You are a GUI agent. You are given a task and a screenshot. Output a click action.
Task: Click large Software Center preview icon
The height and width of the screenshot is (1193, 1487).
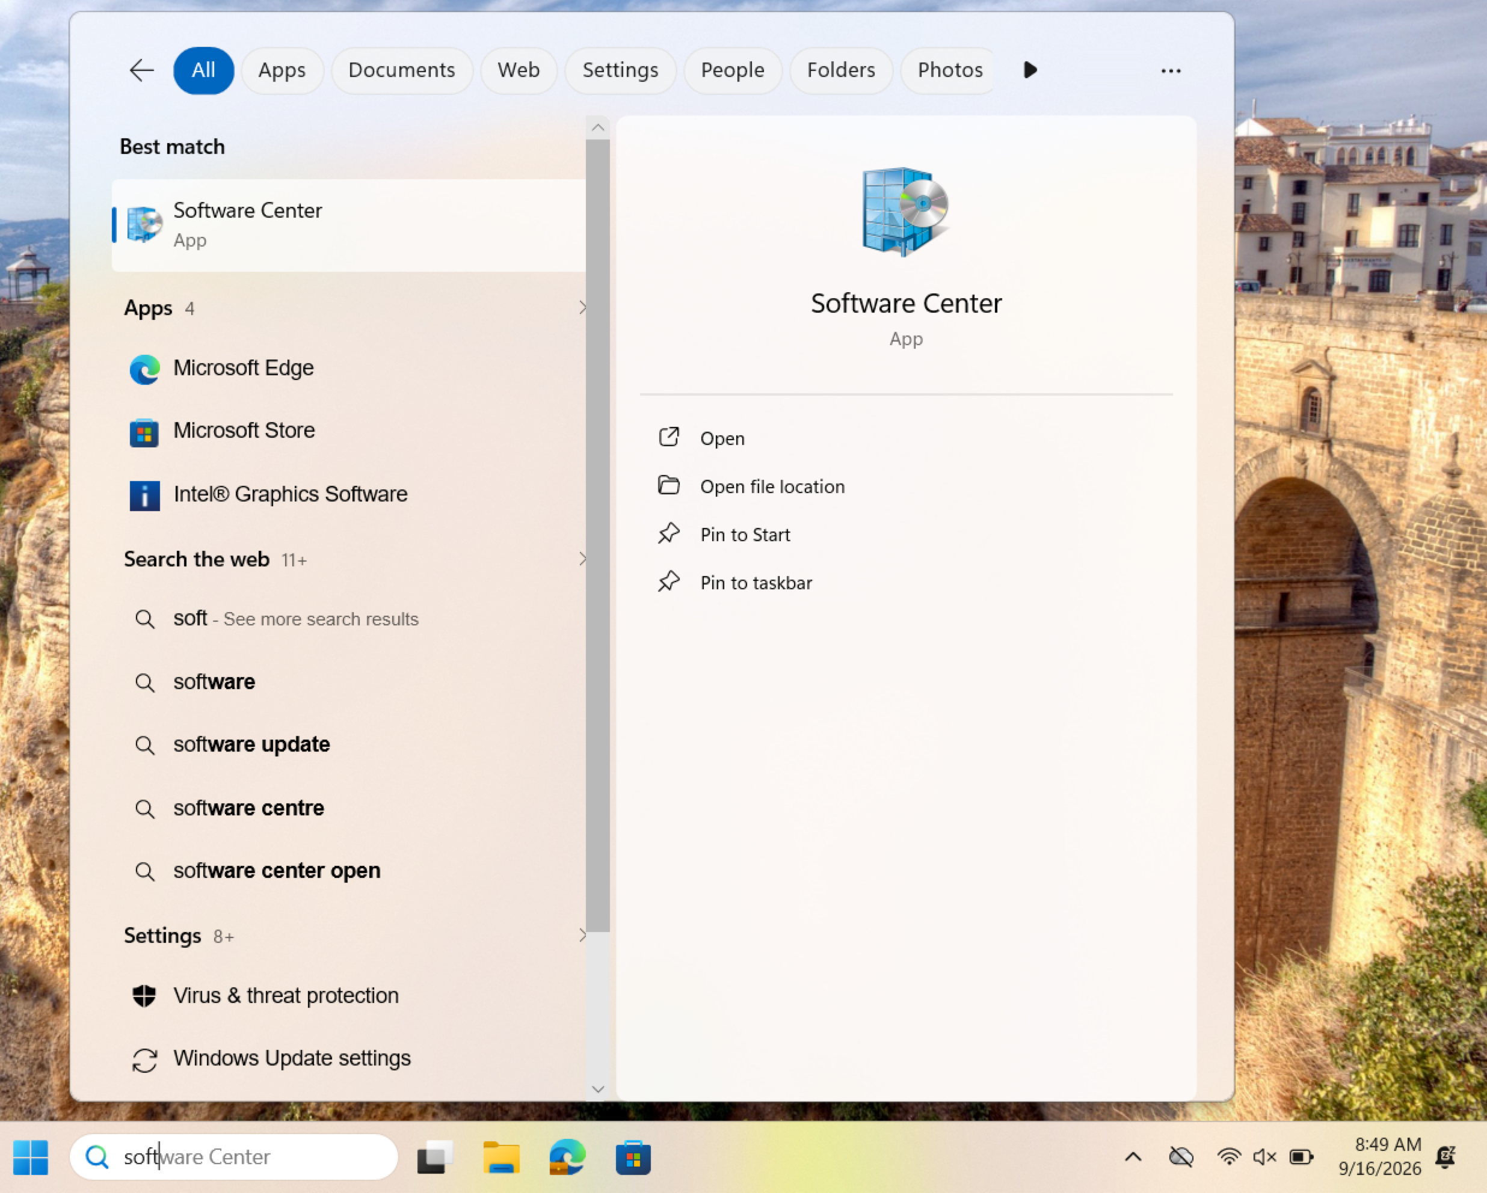tap(905, 212)
